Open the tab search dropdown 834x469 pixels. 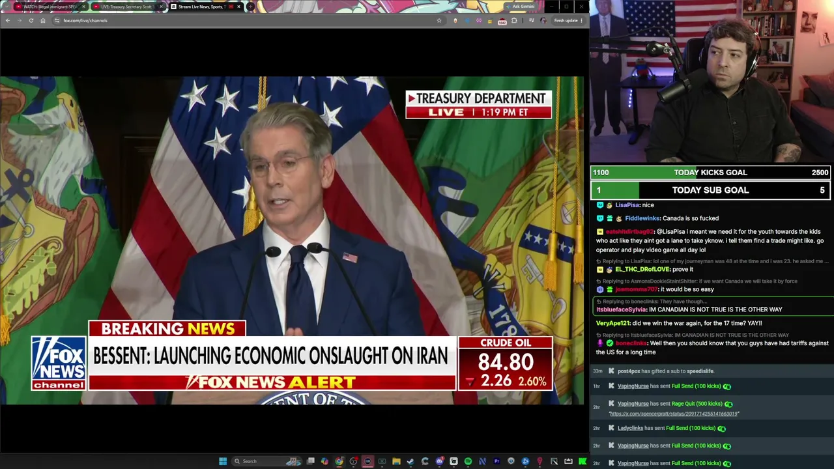(7, 7)
